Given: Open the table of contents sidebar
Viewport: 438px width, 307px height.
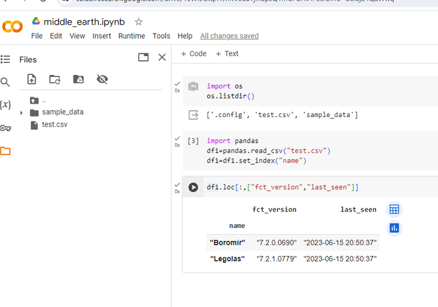Looking at the screenshot, I should (x=5, y=60).
